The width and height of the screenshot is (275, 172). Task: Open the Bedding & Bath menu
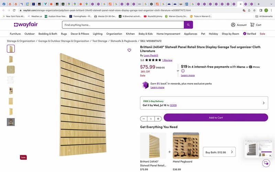pyautogui.click(x=48, y=34)
